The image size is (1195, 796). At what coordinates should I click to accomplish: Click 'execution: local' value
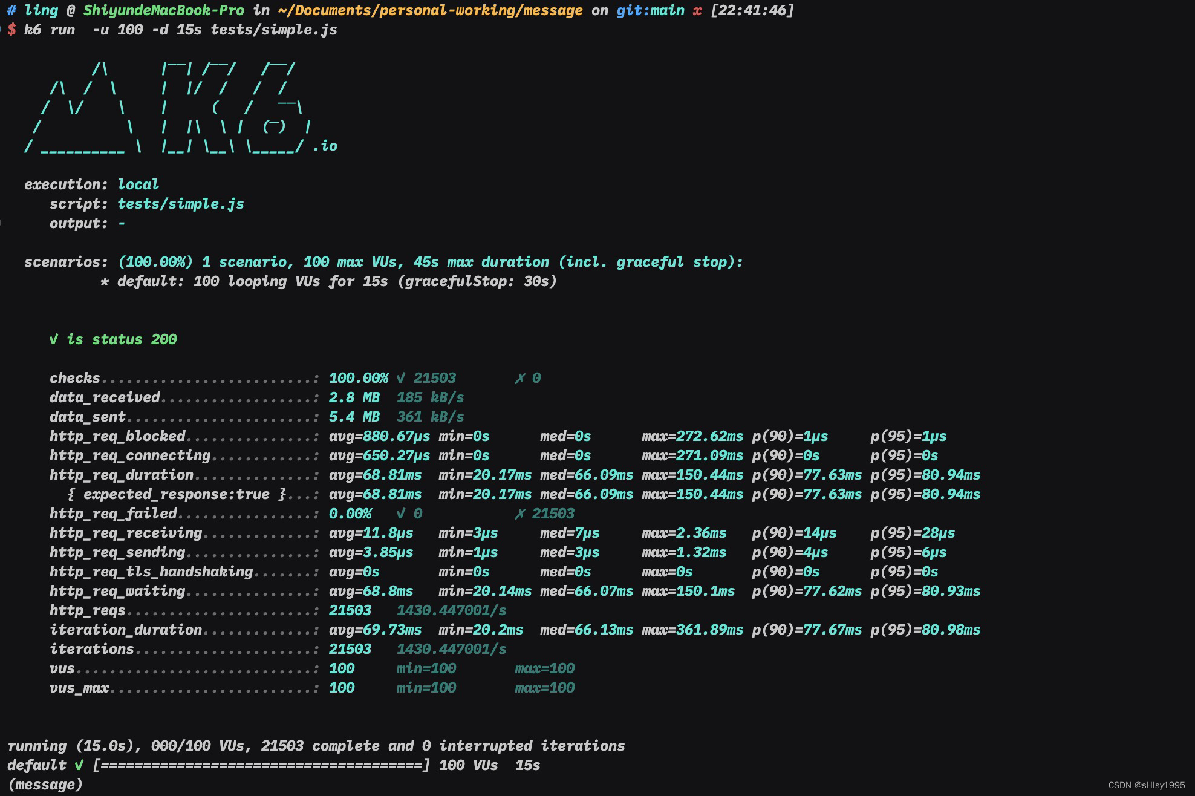point(138,184)
